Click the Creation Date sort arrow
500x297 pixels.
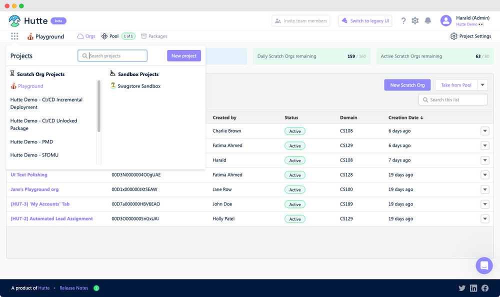[422, 117]
